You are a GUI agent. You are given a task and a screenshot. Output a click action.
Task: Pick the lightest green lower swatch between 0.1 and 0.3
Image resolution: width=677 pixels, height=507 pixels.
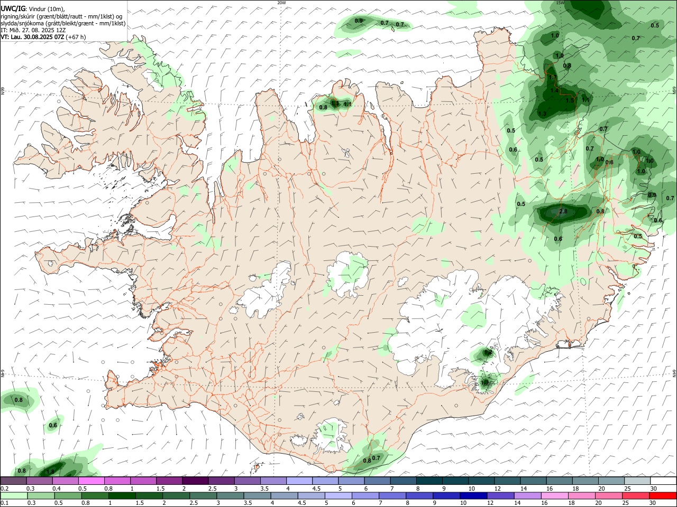(13, 495)
